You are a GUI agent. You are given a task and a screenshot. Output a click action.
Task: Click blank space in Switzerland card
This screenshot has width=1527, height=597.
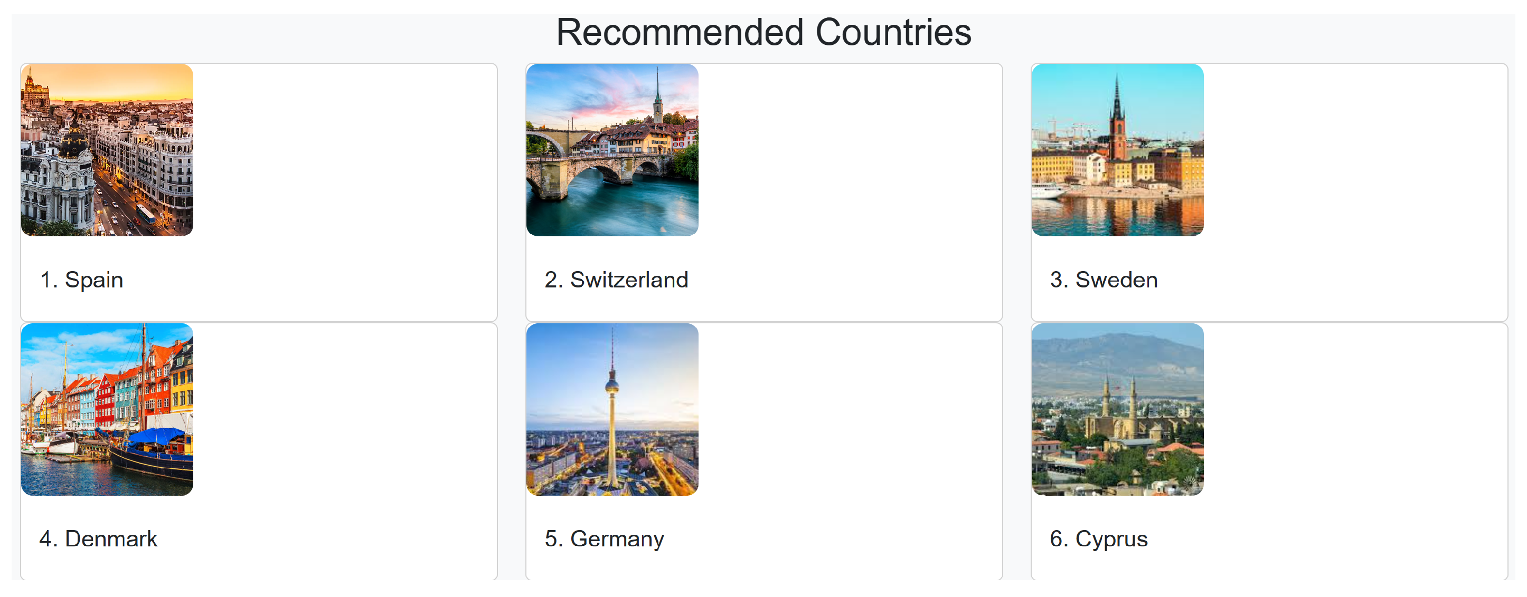tap(847, 178)
